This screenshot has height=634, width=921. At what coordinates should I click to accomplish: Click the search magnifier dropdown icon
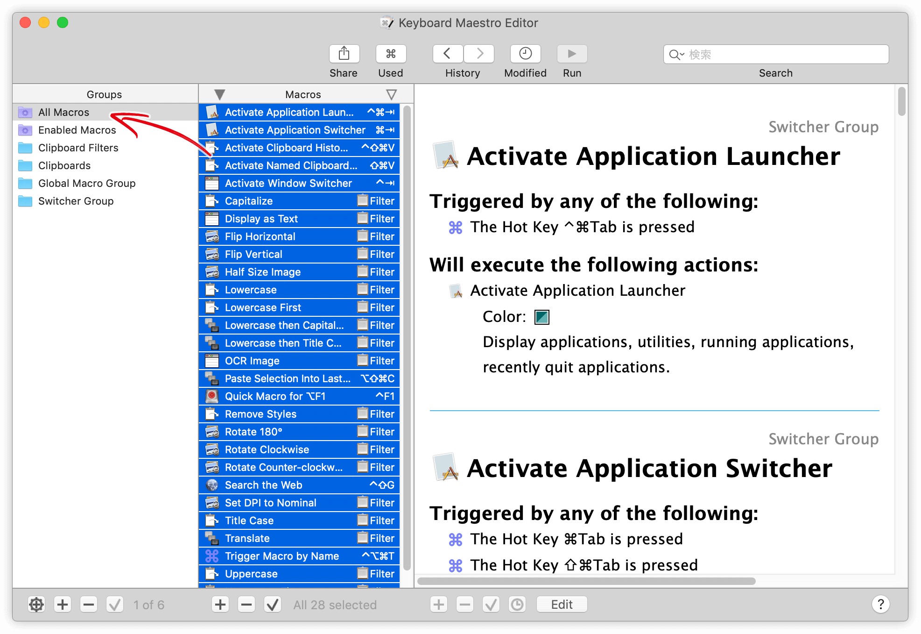(x=676, y=55)
